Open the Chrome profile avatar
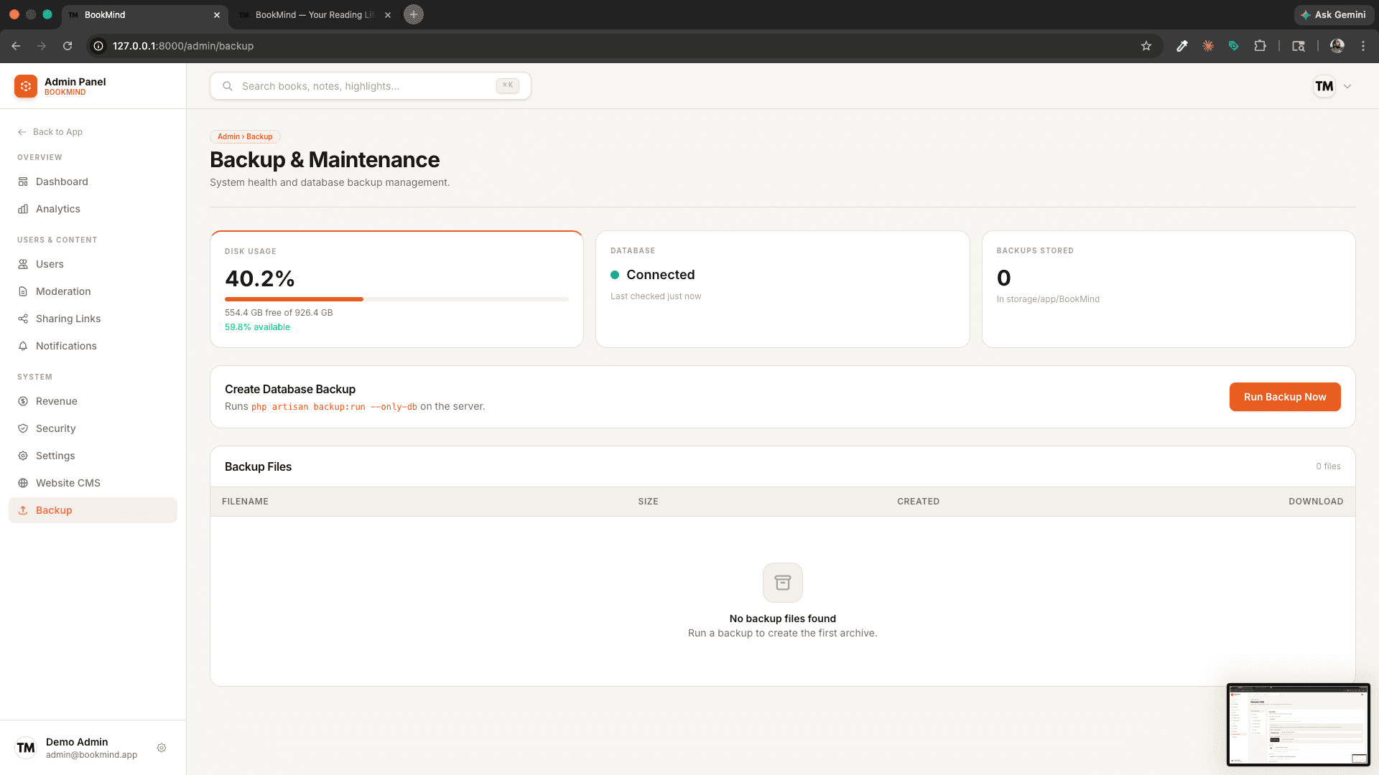The height and width of the screenshot is (775, 1379). pos(1337,46)
